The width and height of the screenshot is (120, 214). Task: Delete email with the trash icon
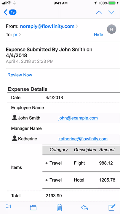coord(59,207)
